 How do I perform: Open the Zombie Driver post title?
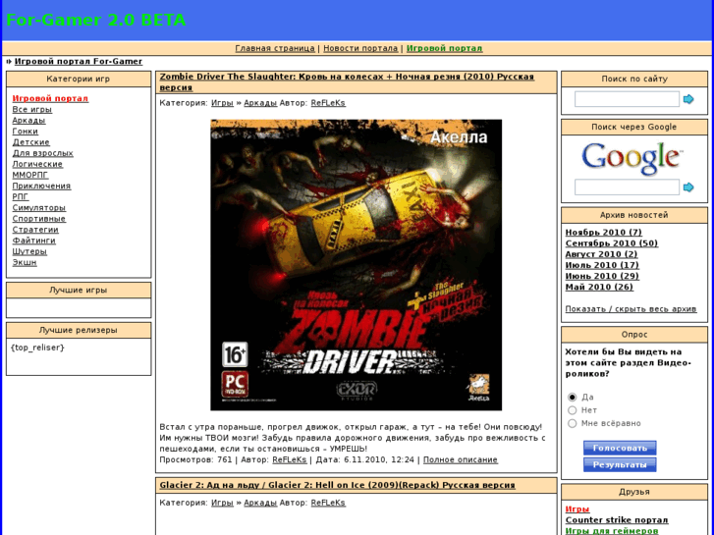[347, 81]
